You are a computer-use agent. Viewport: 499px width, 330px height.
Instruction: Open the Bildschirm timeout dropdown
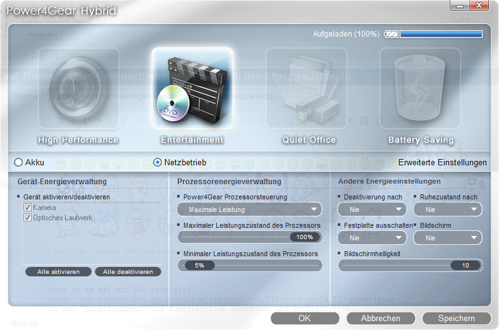pyautogui.click(x=448, y=238)
